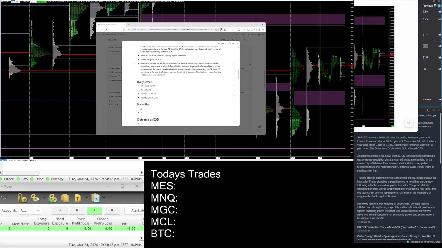442x248 pixels.
Task: Click the gears with eraser icon in Apex toolbar
Action: tap(35, 198)
